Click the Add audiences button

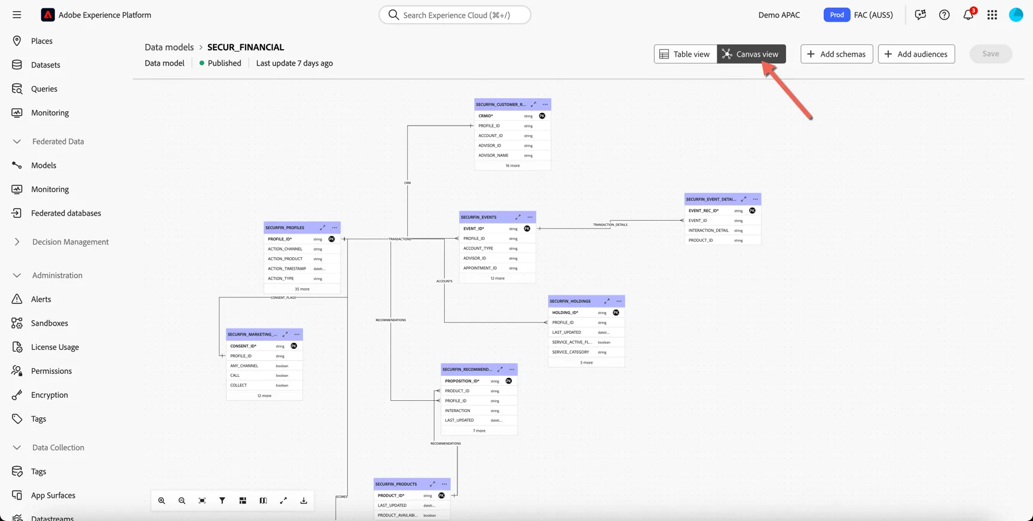pyautogui.click(x=916, y=54)
